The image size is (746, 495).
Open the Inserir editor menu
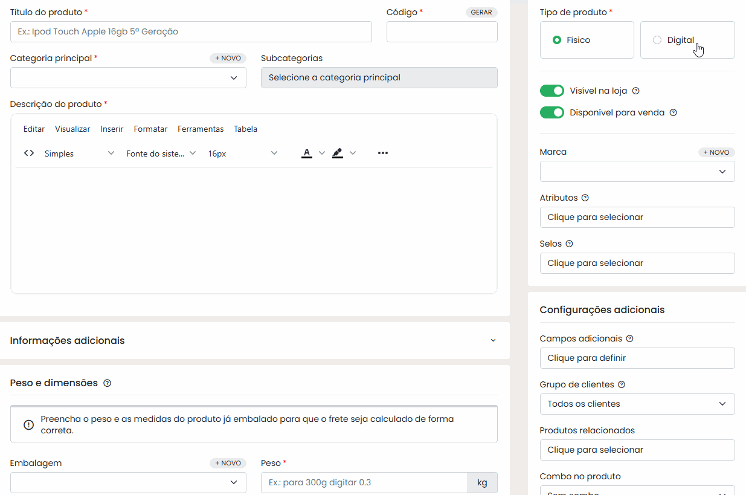pyautogui.click(x=112, y=129)
